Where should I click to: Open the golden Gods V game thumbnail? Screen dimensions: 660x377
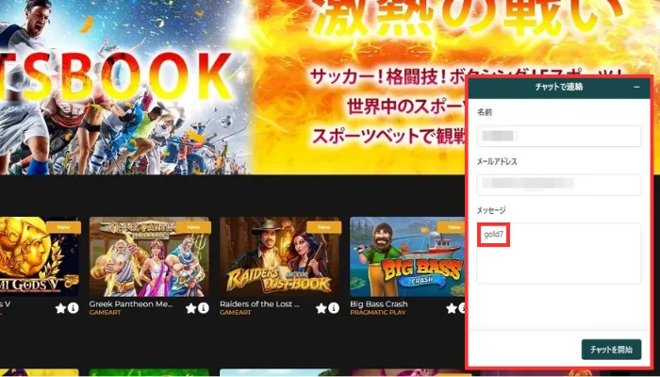(40, 256)
